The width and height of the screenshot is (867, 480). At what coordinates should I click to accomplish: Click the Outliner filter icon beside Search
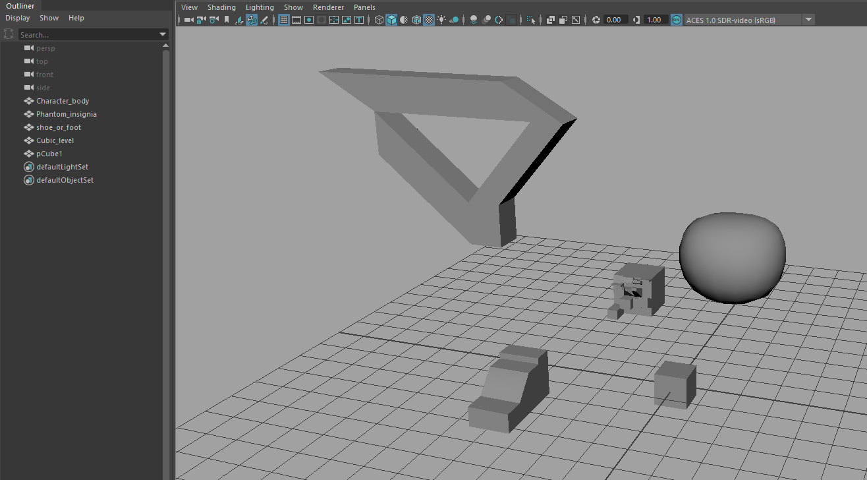9,34
